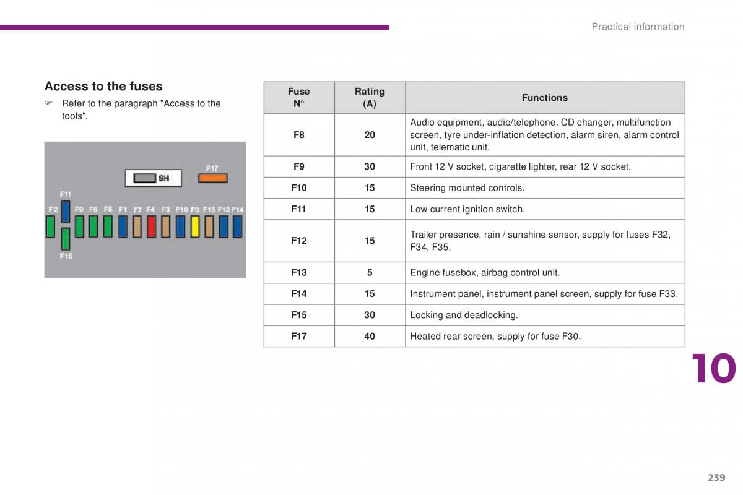Click the green F6 fuse in diagram
The height and width of the screenshot is (495, 743).
click(x=93, y=226)
